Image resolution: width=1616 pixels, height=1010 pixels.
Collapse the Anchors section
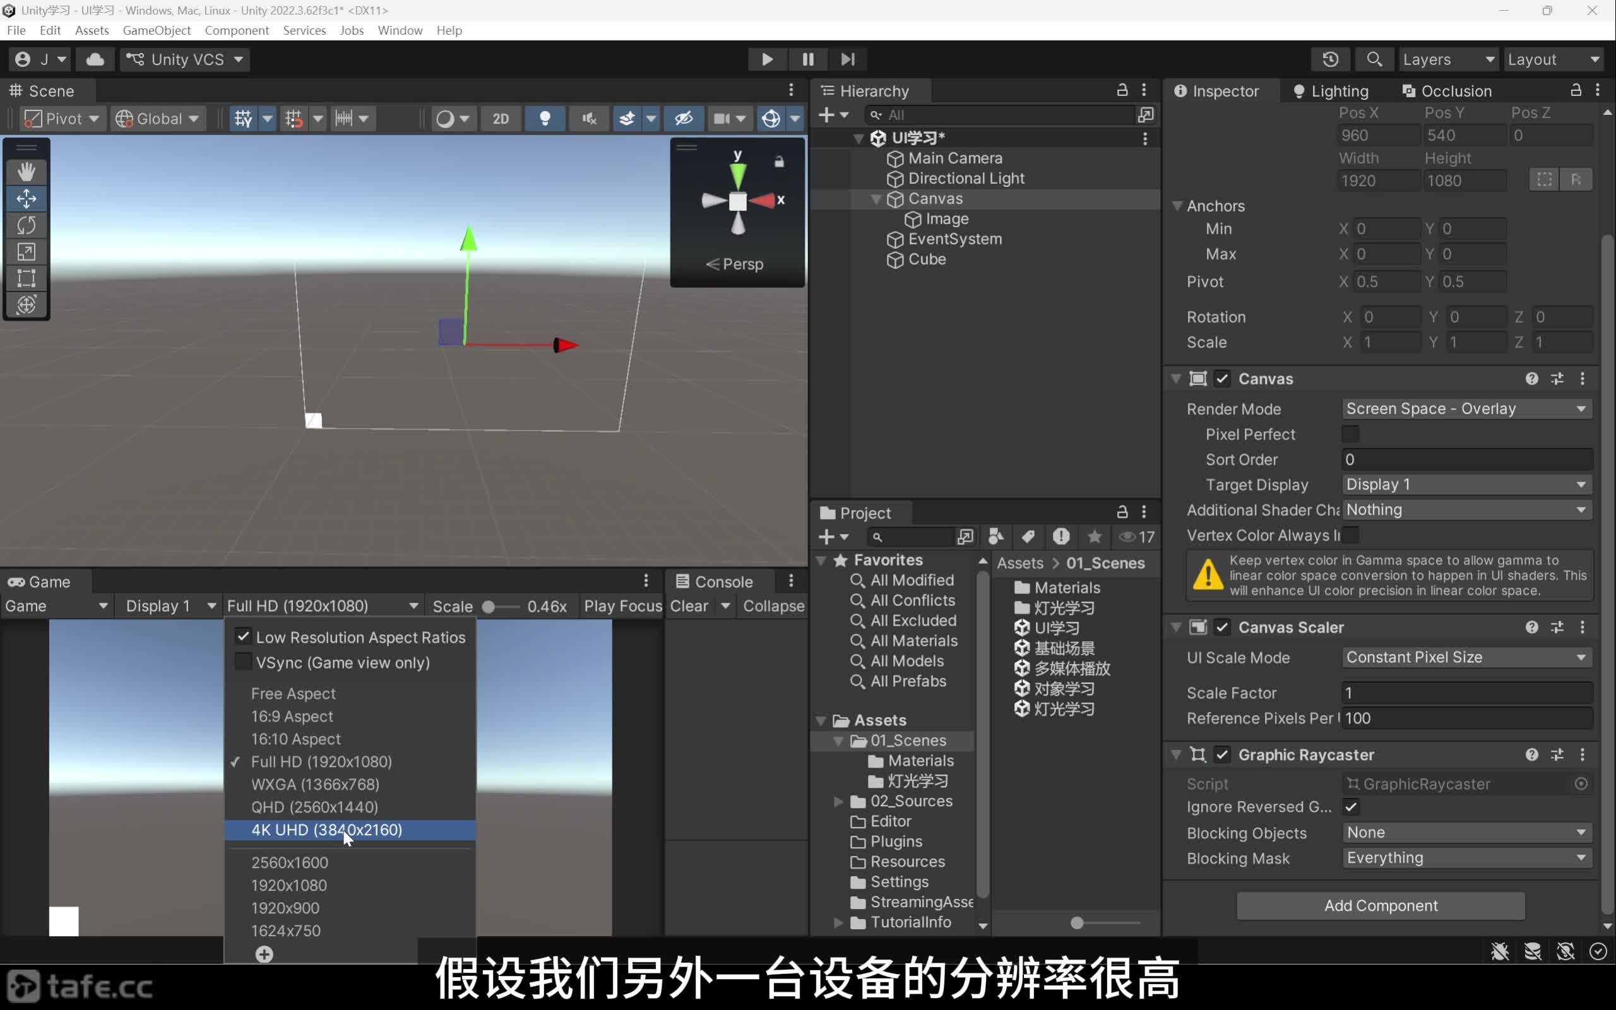click(x=1177, y=206)
